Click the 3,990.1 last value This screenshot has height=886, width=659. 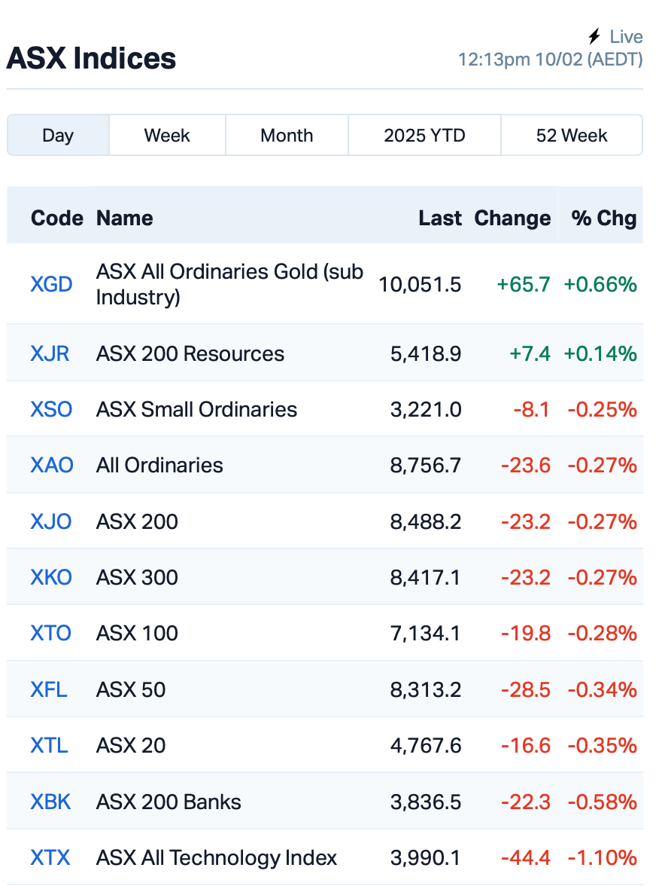pyautogui.click(x=426, y=857)
